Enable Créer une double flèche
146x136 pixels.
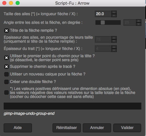pos(6,82)
